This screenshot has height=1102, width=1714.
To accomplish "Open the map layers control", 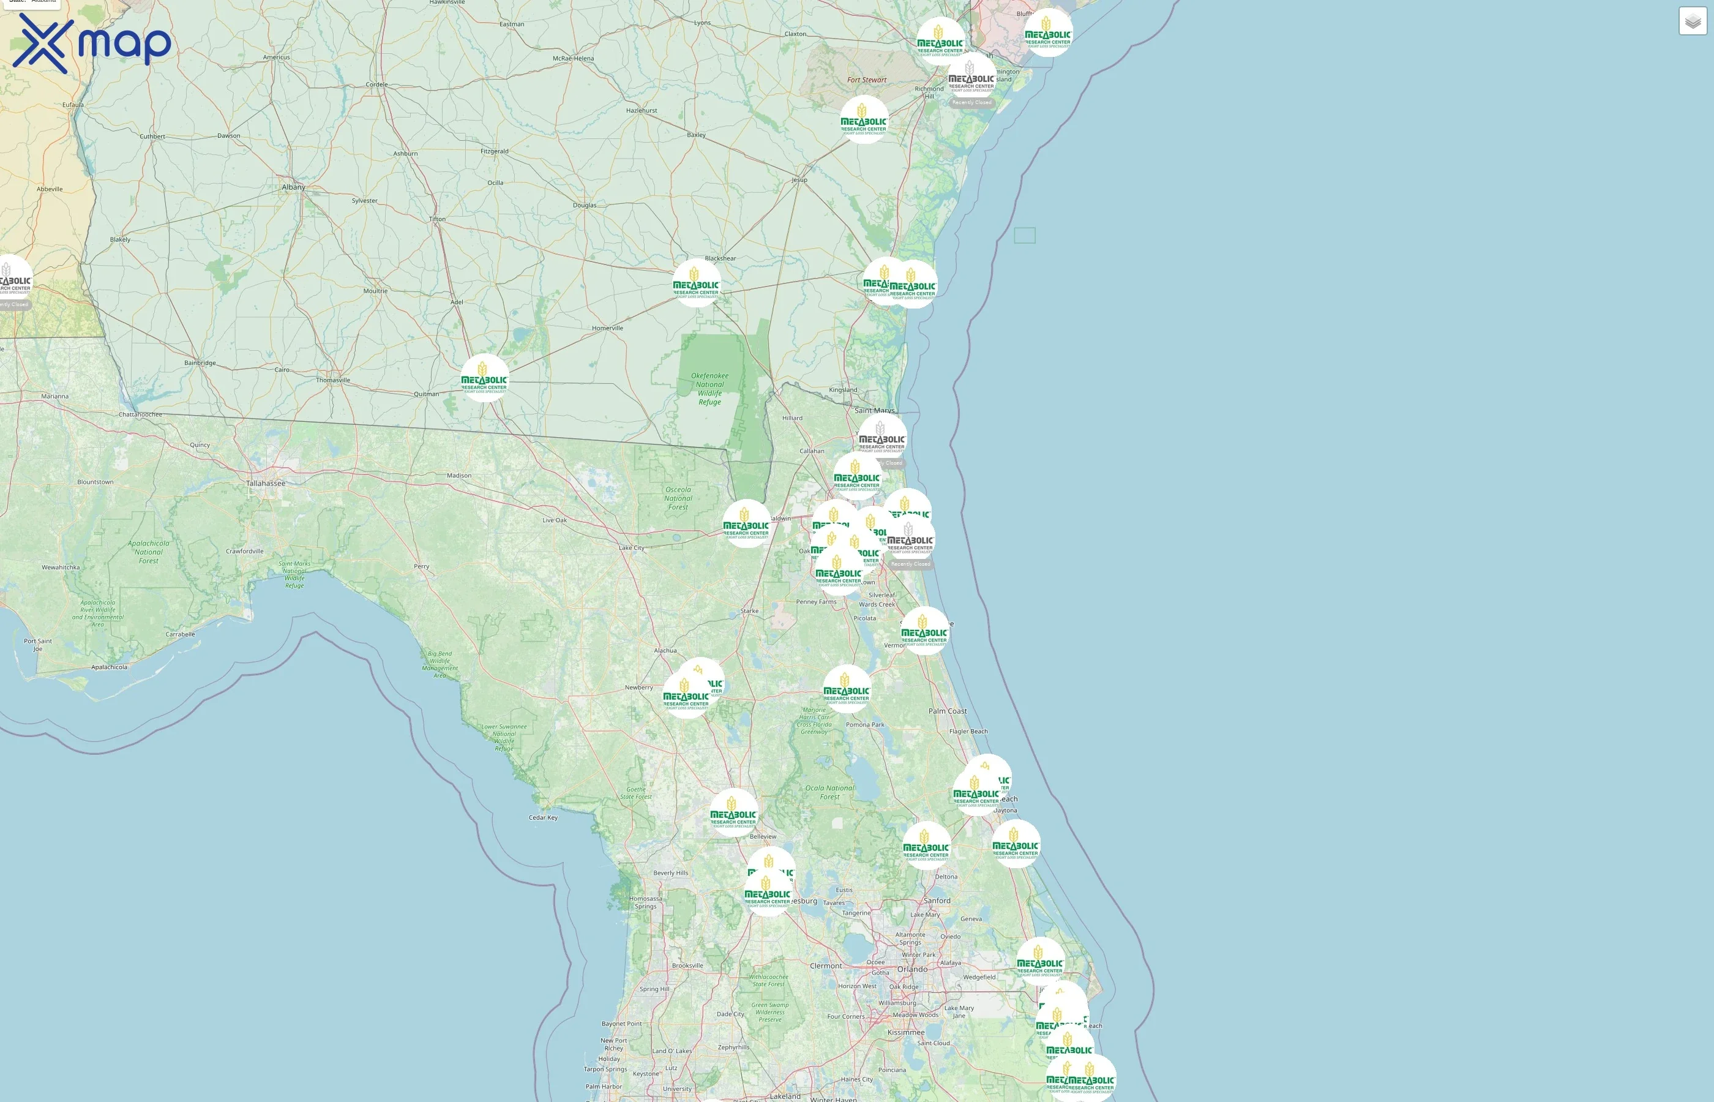I will (x=1692, y=21).
